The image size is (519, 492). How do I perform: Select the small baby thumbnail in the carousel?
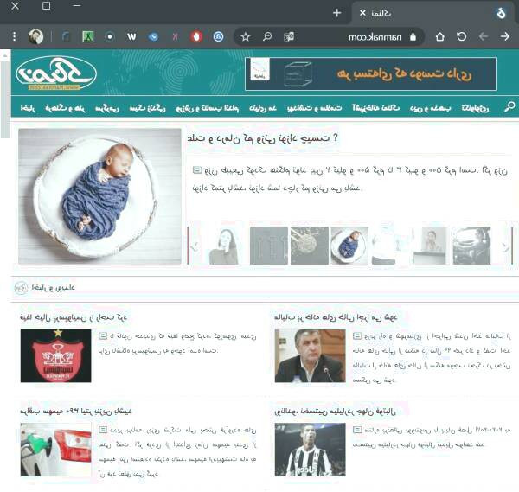coord(349,245)
